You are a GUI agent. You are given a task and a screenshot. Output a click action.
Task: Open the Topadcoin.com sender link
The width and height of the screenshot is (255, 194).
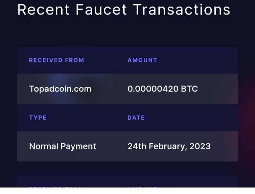pyautogui.click(x=60, y=89)
